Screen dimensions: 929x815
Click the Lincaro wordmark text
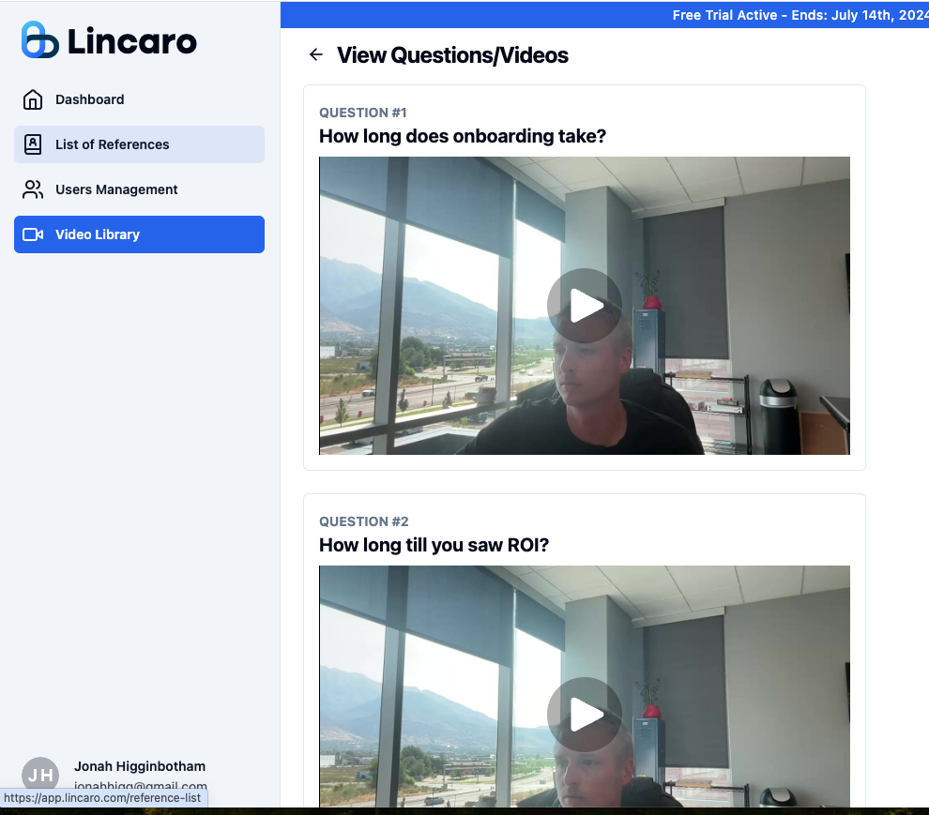(x=132, y=41)
